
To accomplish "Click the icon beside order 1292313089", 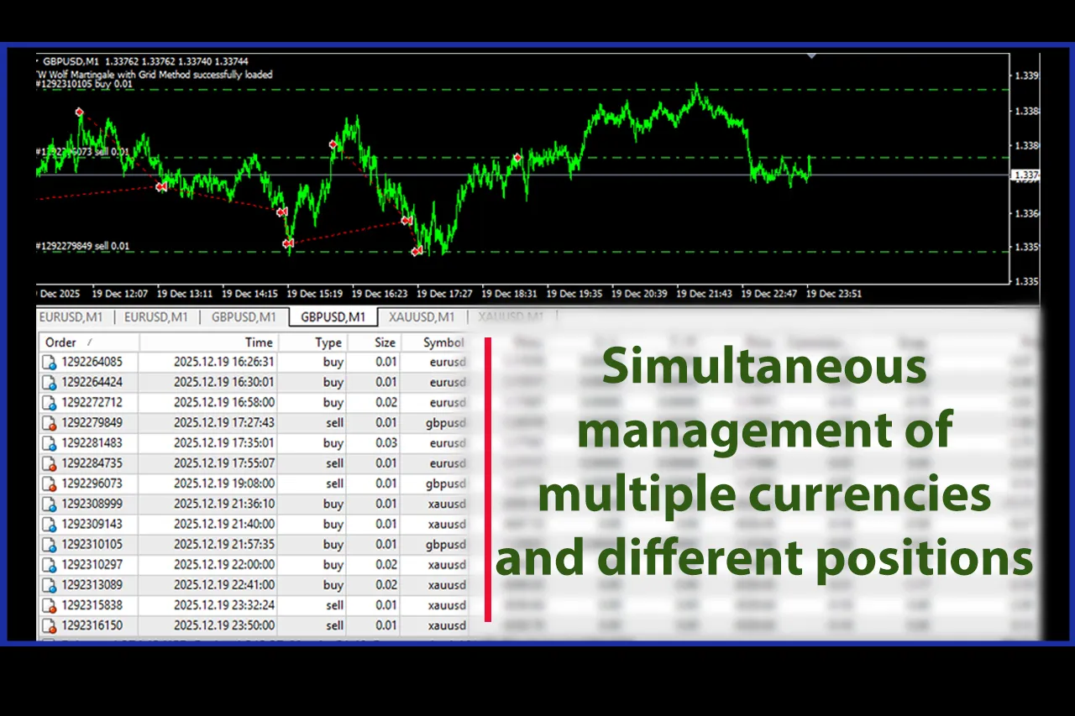I will (50, 585).
